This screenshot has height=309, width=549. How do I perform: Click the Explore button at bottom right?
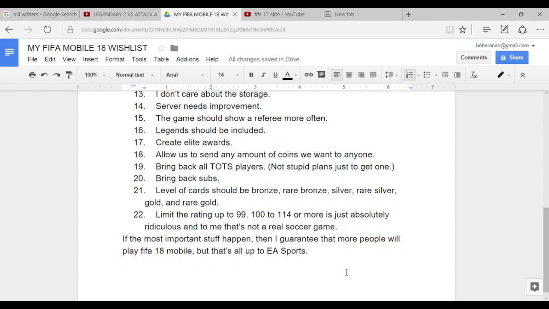534,287
